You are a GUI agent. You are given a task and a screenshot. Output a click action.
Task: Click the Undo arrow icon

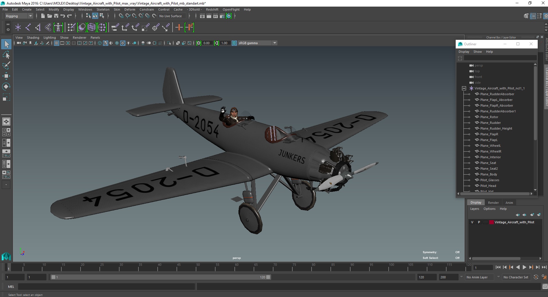point(63,16)
